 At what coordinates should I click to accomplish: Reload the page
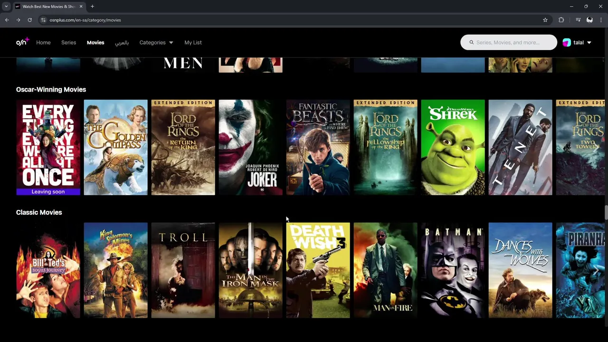[29, 20]
